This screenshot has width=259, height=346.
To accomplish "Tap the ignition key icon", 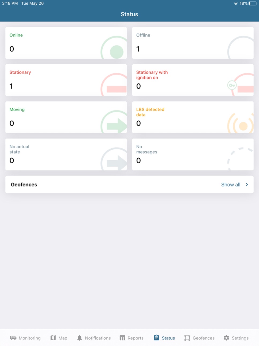I will tap(232, 85).
